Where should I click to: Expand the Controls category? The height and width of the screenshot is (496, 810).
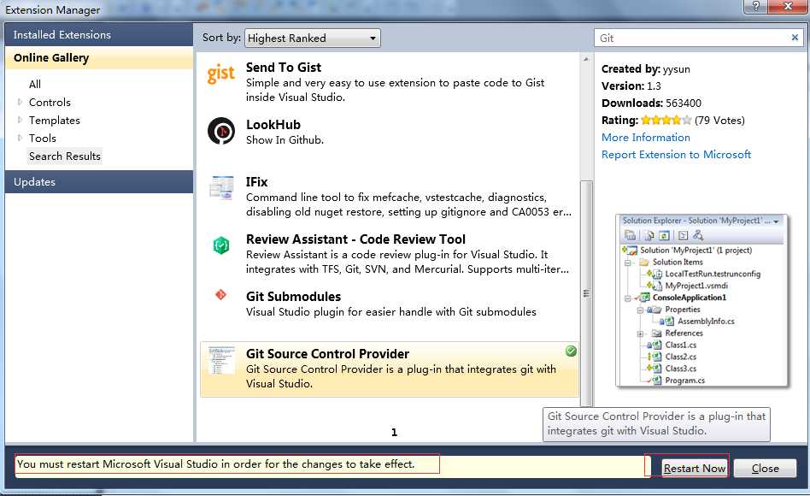20,102
